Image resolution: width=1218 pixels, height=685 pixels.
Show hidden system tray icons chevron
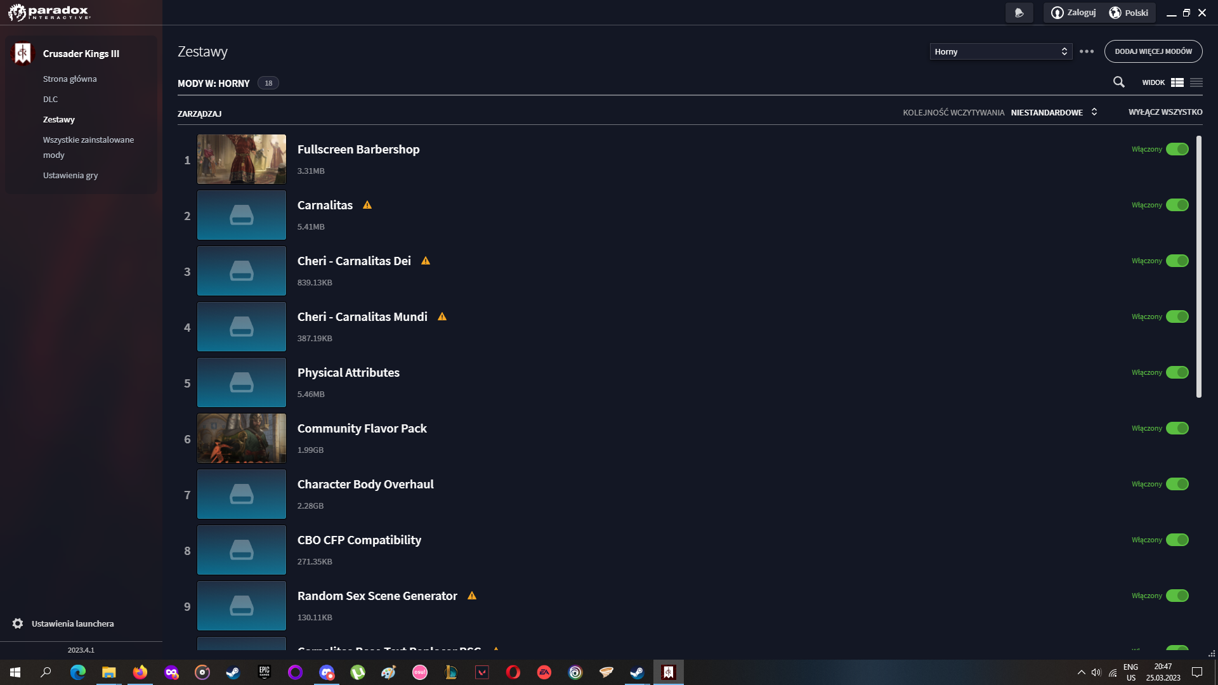[x=1081, y=672]
